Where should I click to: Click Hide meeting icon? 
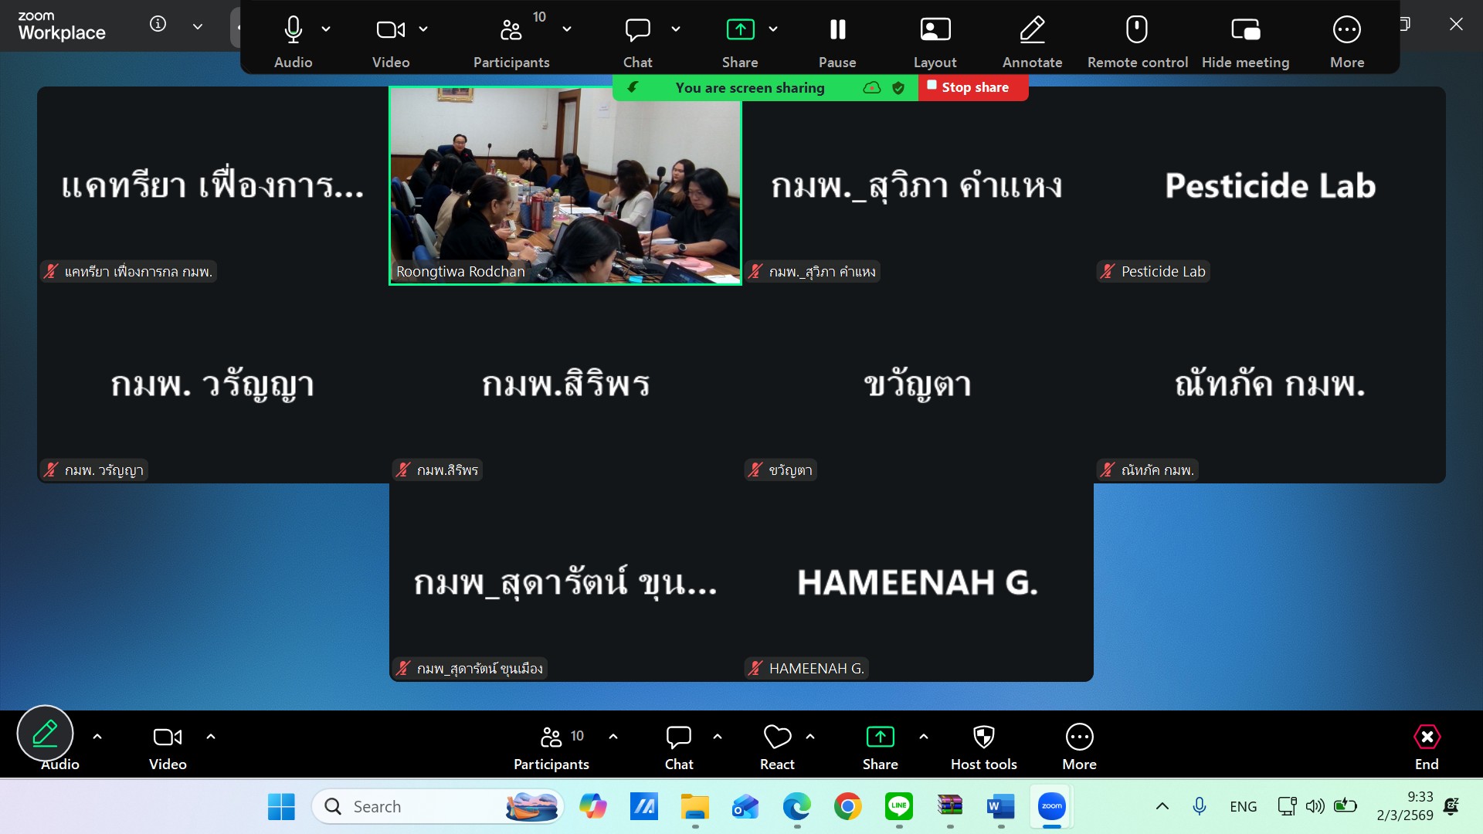pyautogui.click(x=1245, y=31)
